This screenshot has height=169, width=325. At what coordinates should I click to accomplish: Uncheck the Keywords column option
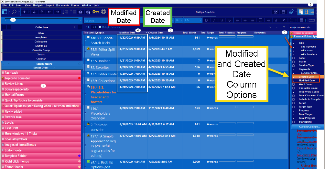pos(294,69)
